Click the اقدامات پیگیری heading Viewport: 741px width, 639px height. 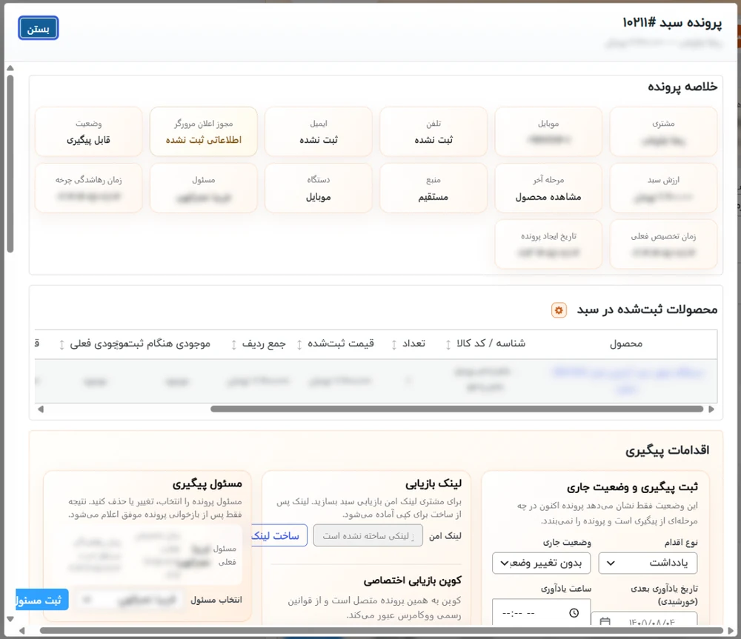coord(668,450)
